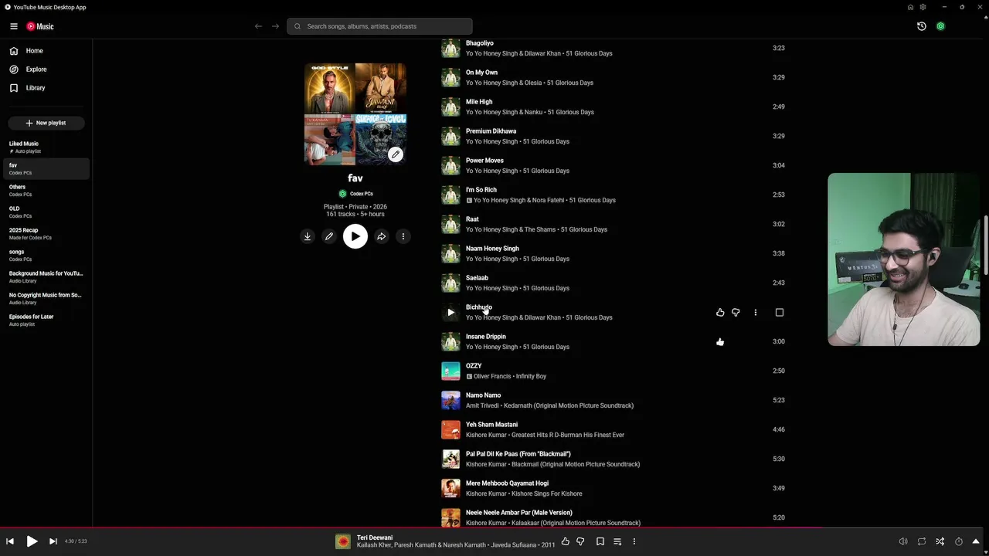This screenshot has height=556, width=989.
Task: Click the Yeh Sham Mastani thumbnail
Action: click(450, 430)
